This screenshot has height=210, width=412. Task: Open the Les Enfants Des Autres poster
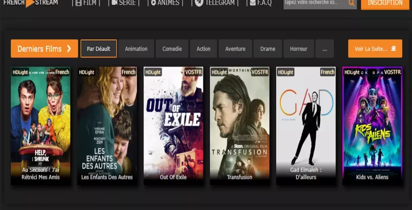[107, 126]
